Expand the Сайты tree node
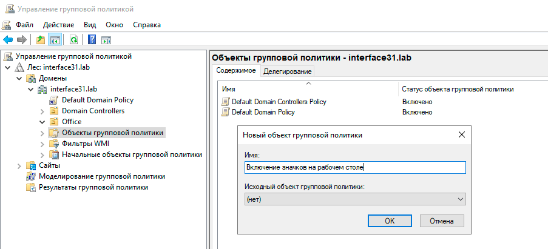This screenshot has height=249, width=548. [x=19, y=165]
